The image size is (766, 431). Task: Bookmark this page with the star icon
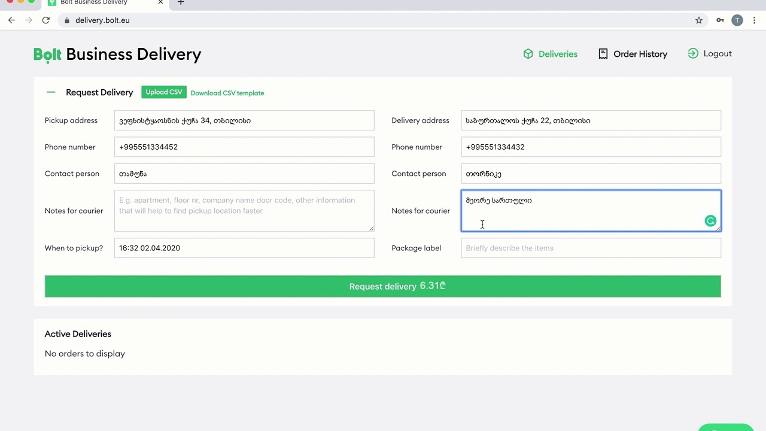coord(699,20)
